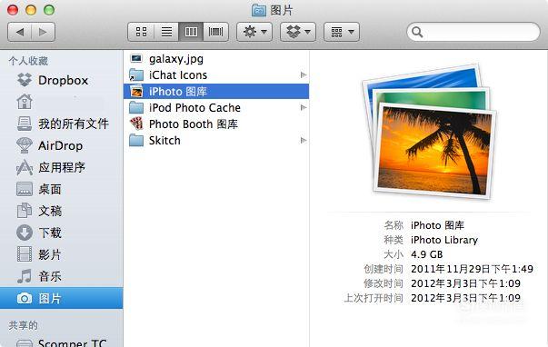
Task: Select the Skitch folder
Action: click(x=216, y=140)
